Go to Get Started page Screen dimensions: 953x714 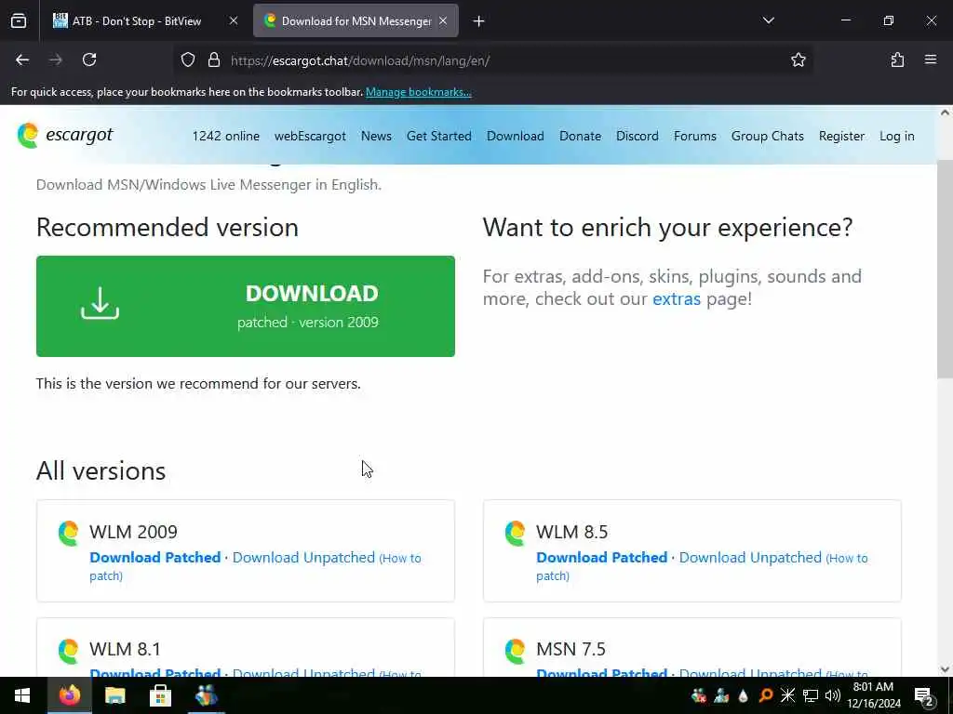[439, 136]
